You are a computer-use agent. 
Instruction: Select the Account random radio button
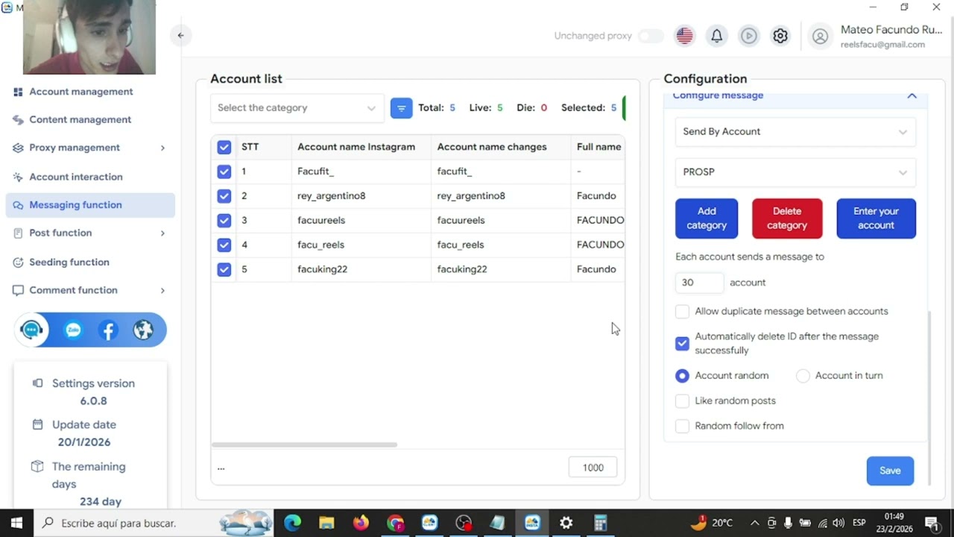[682, 376]
